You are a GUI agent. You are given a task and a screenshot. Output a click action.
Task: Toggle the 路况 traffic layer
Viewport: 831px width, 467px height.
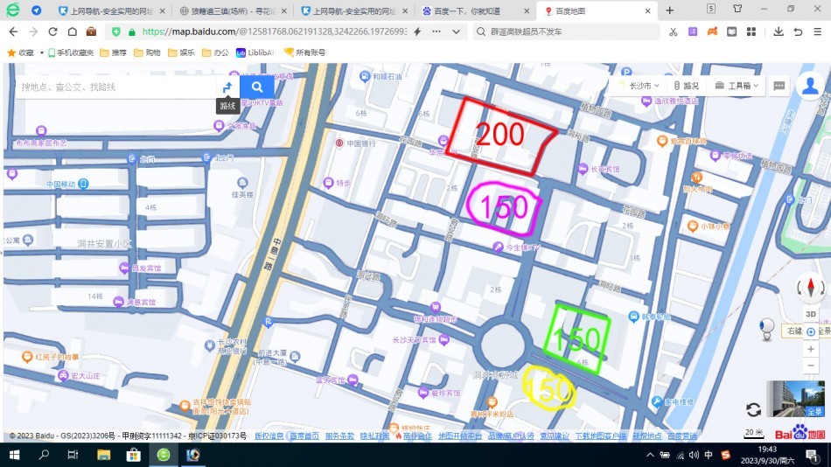point(686,86)
